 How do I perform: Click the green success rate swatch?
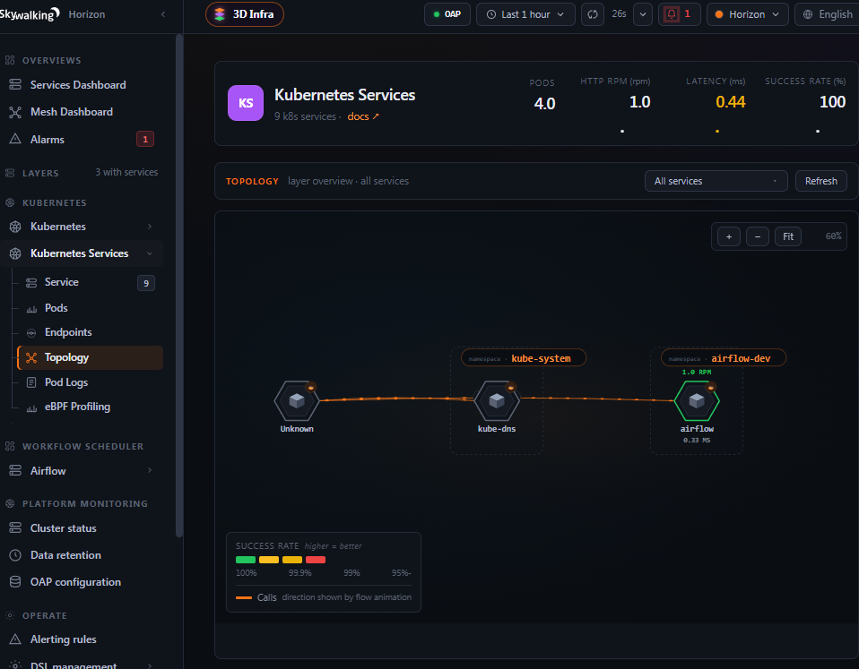246,560
